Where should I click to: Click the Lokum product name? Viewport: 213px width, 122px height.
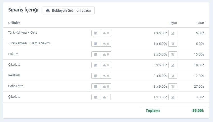[13, 54]
